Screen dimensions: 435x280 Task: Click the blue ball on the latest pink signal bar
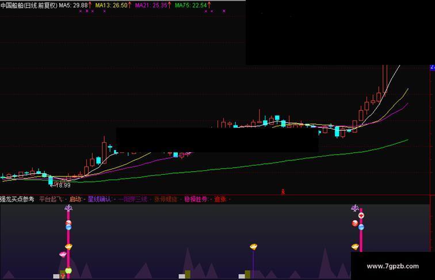(x=361, y=227)
